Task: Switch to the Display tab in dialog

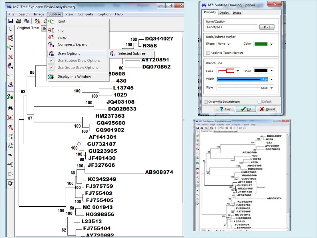Action: pos(224,13)
